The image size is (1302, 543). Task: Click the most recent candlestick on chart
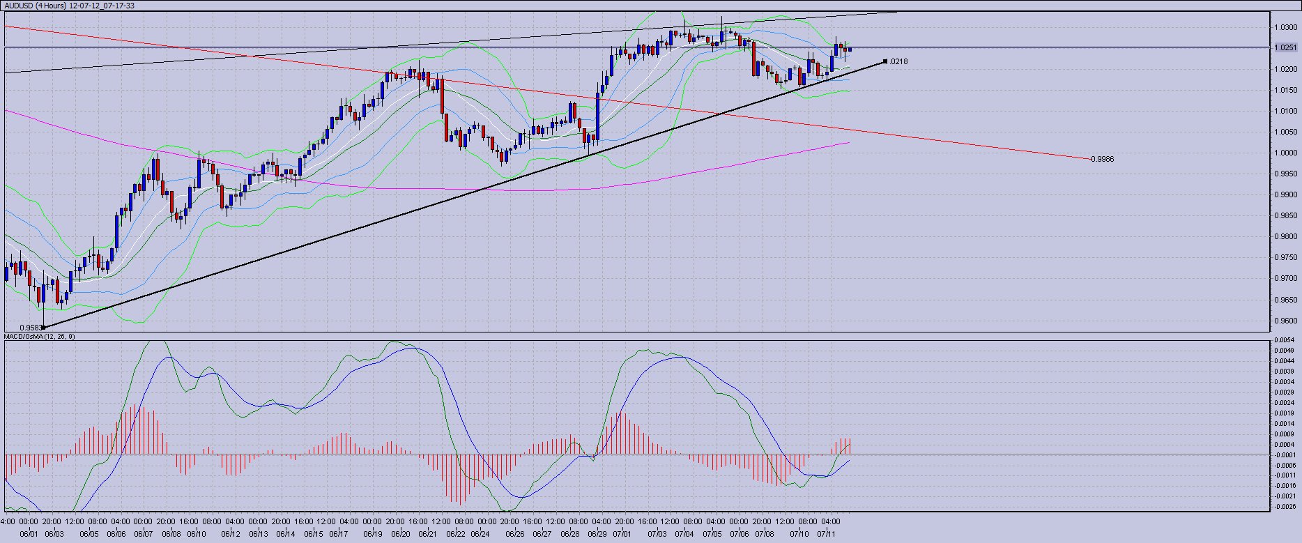coord(850,49)
